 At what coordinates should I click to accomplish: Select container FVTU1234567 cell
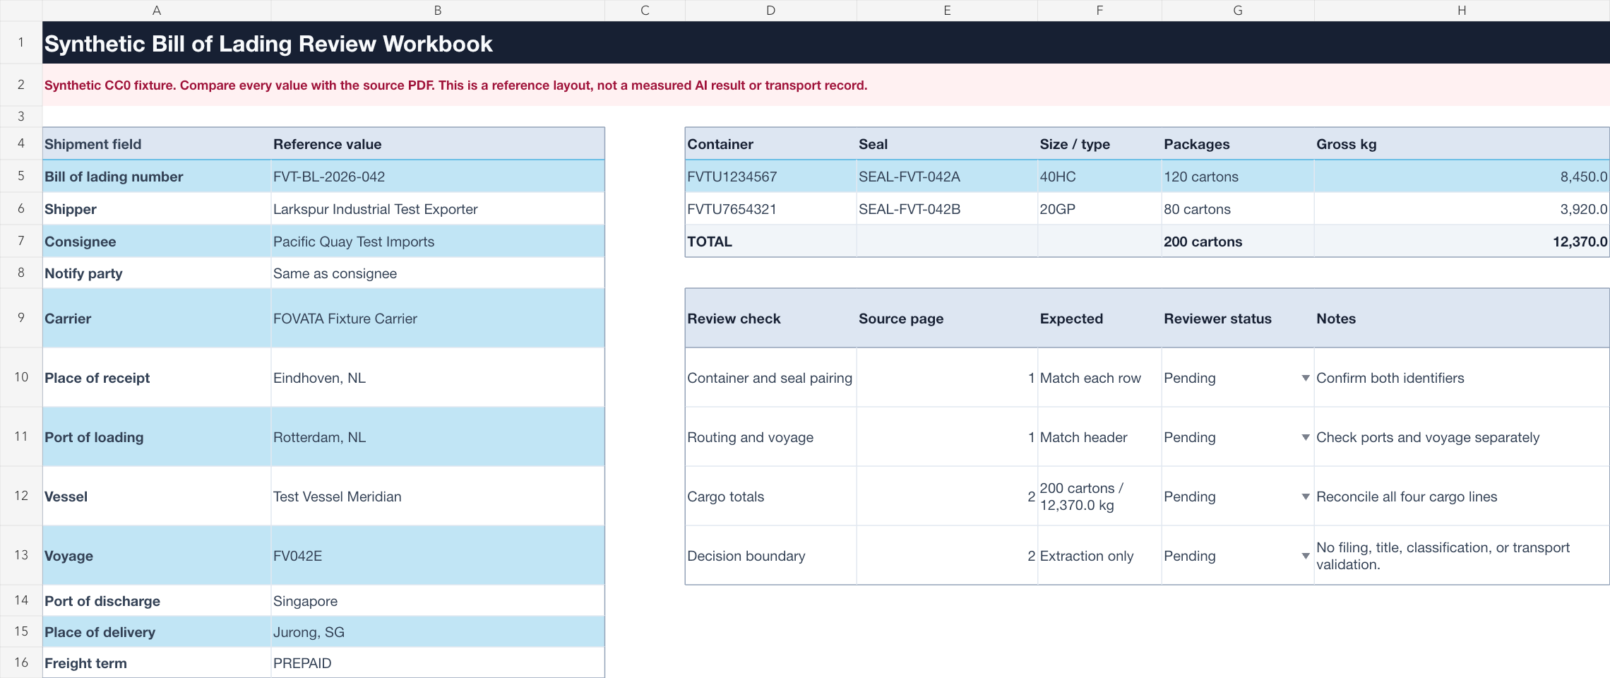tap(770, 176)
